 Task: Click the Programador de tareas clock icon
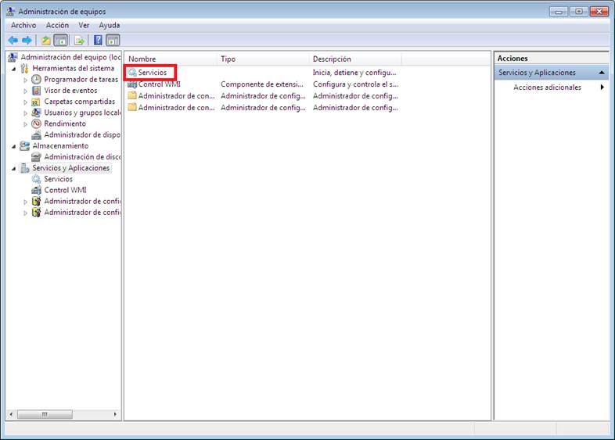click(36, 80)
